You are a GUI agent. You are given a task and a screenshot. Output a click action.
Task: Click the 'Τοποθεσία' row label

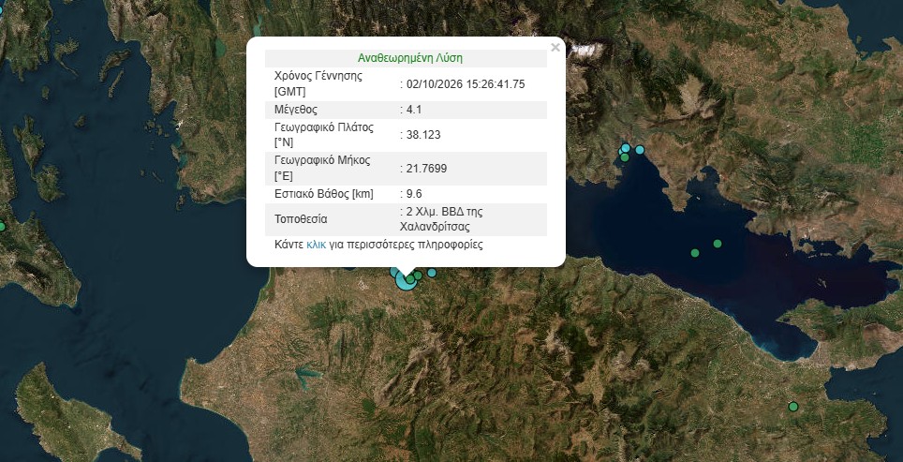coord(301,219)
